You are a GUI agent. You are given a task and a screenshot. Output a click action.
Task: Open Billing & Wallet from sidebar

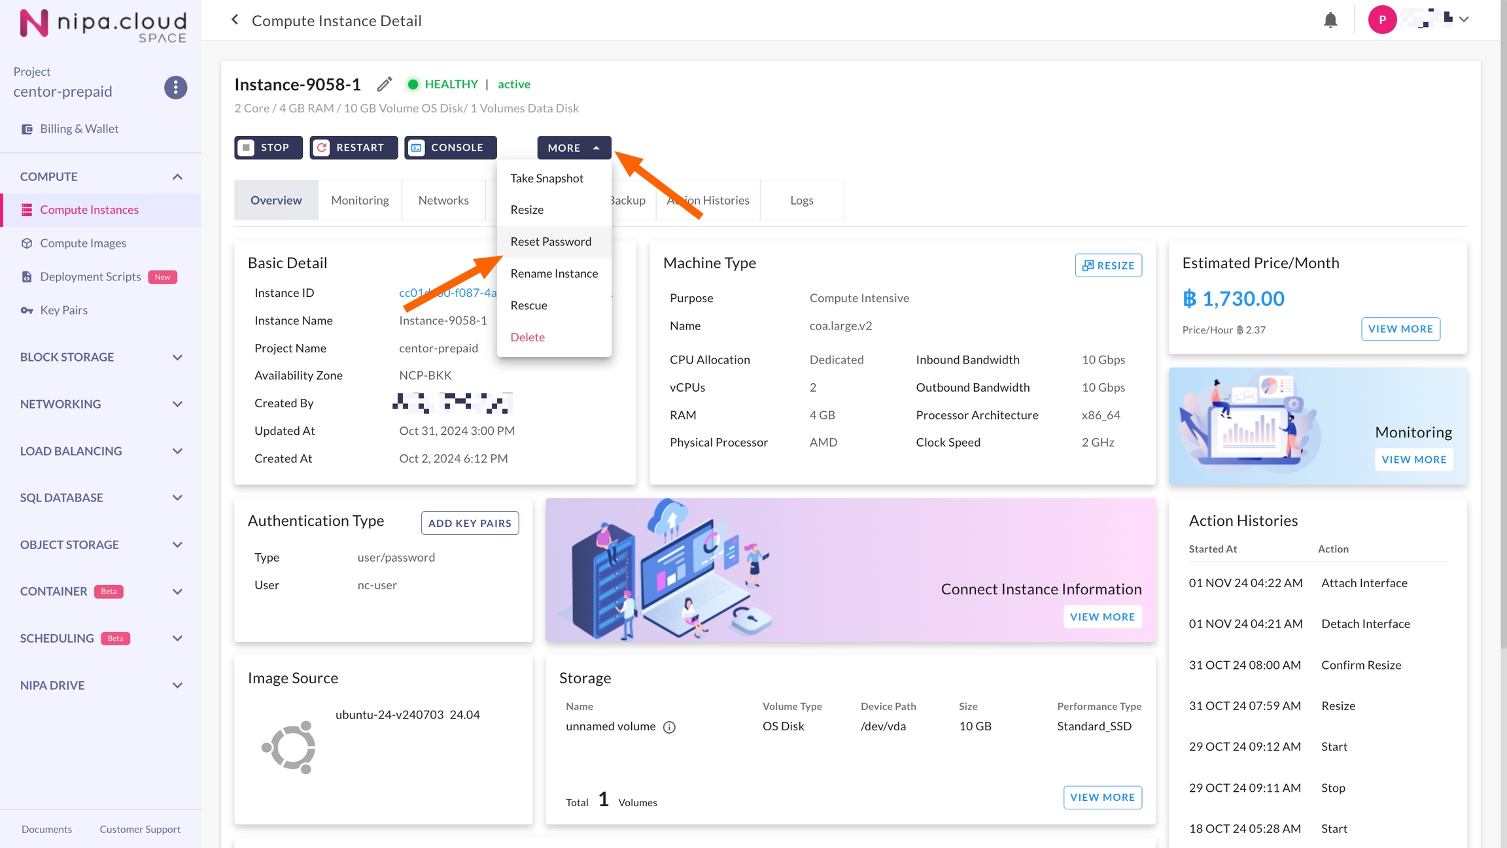point(78,129)
